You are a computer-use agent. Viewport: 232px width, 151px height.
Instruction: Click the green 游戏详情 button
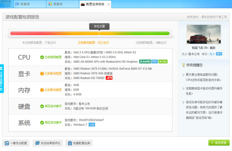(219, 143)
